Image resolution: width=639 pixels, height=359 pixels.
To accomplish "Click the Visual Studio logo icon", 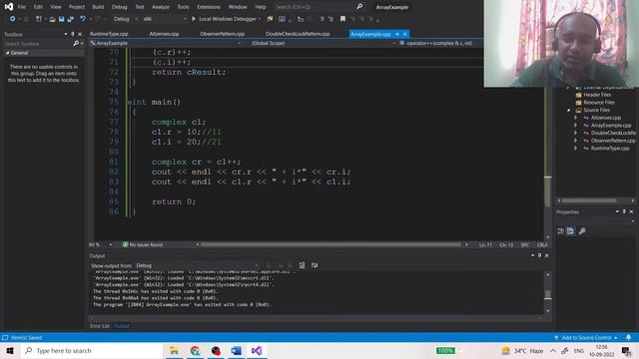I will click(x=9, y=7).
